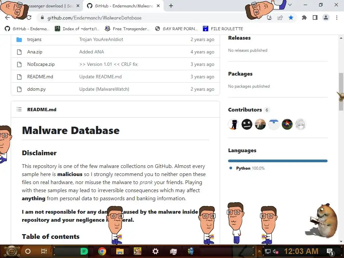
Task: Click the file icon next to README.md row
Action: [19, 77]
